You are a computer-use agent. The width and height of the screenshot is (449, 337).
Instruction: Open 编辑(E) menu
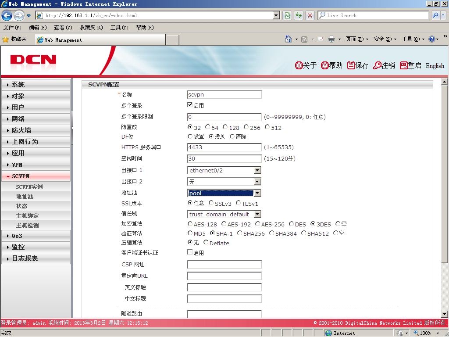38,28
